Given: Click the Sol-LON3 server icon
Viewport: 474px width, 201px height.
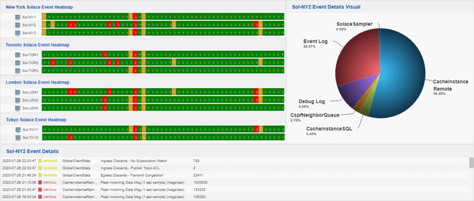Looking at the screenshot, I should (x=17, y=108).
